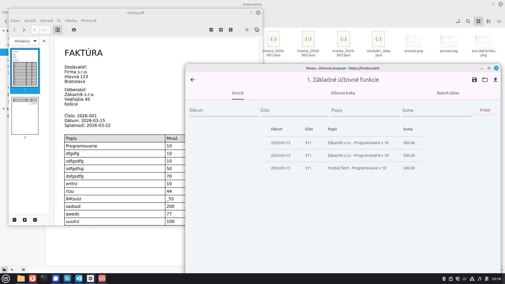Open the Rozvrh účtov tab
Image resolution: width=505 pixels, height=284 pixels.
click(x=448, y=93)
